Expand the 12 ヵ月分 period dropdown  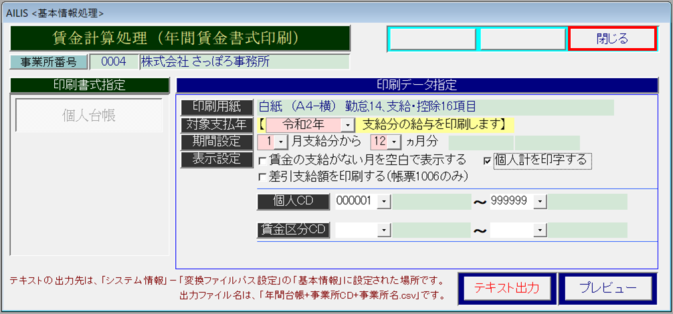click(x=395, y=142)
